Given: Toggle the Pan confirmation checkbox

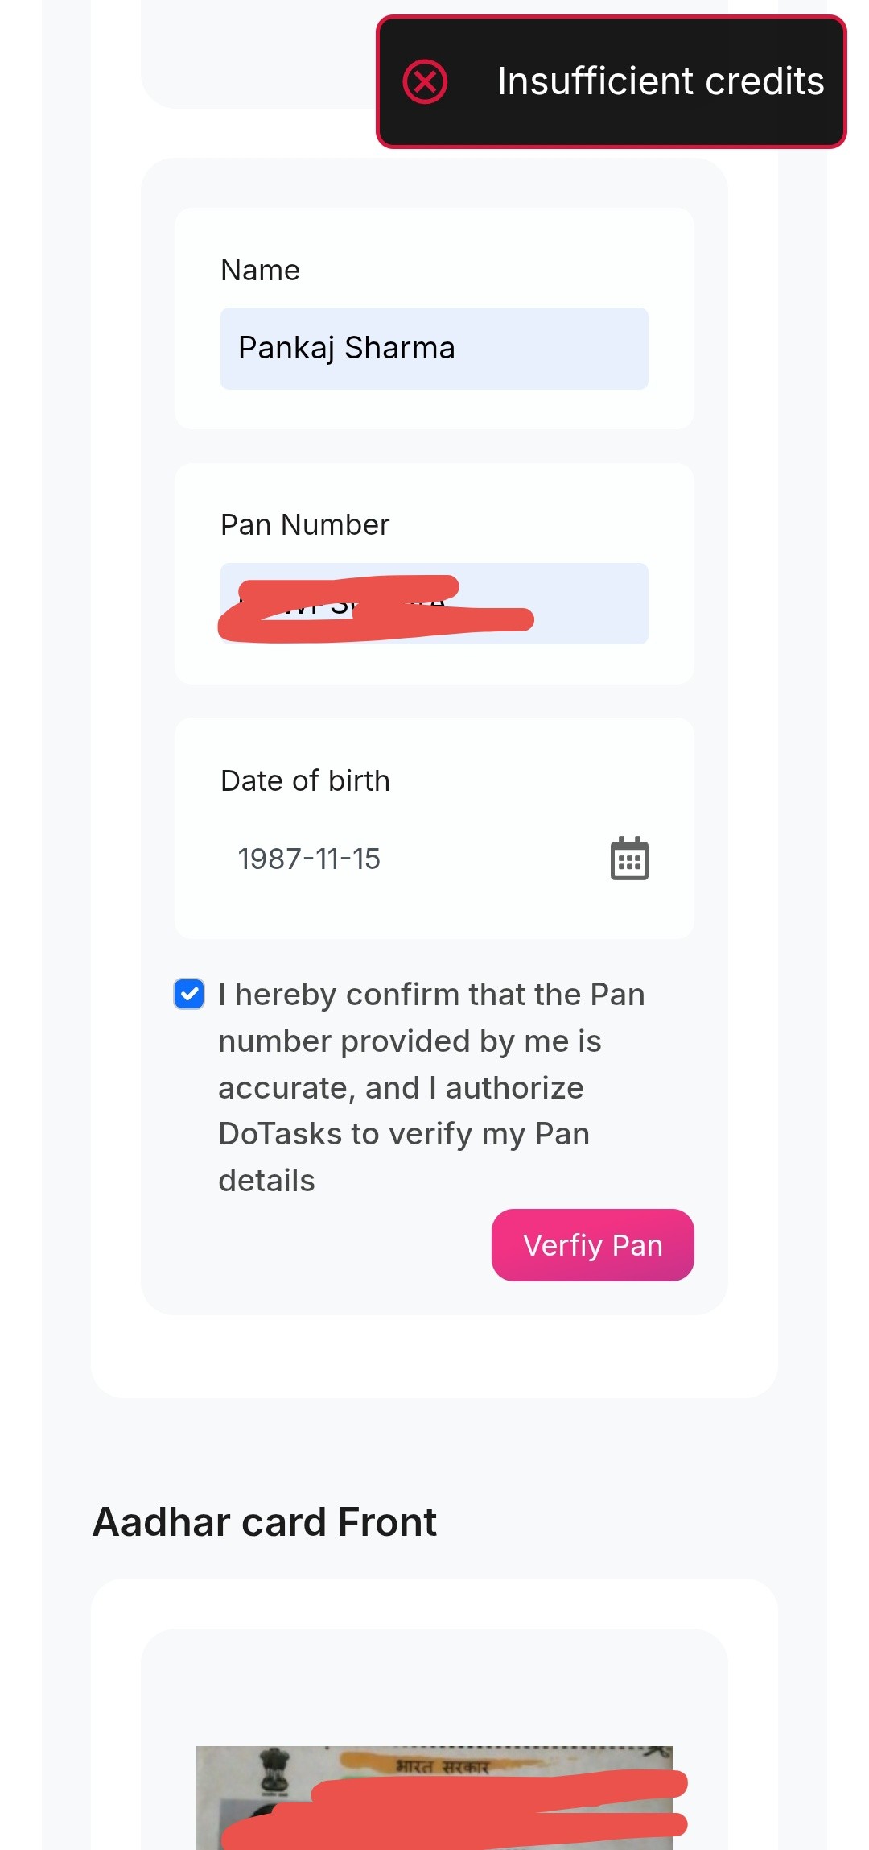Looking at the screenshot, I should [189, 994].
